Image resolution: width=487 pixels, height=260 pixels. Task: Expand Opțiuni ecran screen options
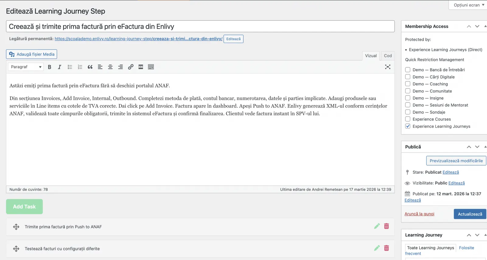[x=468, y=5]
